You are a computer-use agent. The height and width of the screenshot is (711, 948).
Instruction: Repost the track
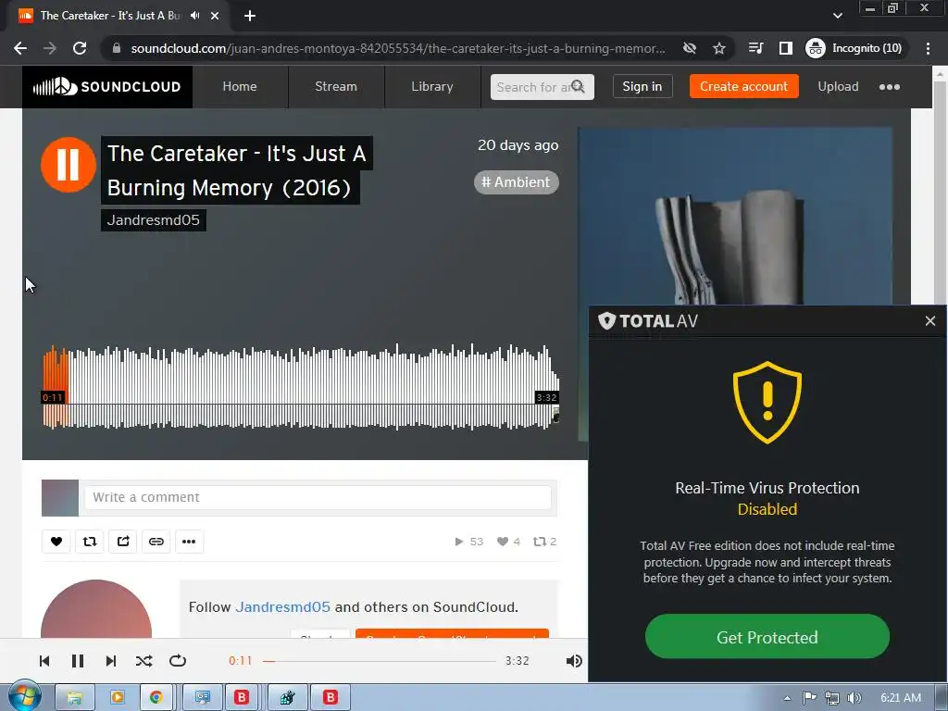tap(90, 541)
